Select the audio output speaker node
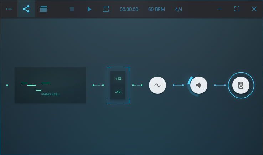 (x=241, y=85)
